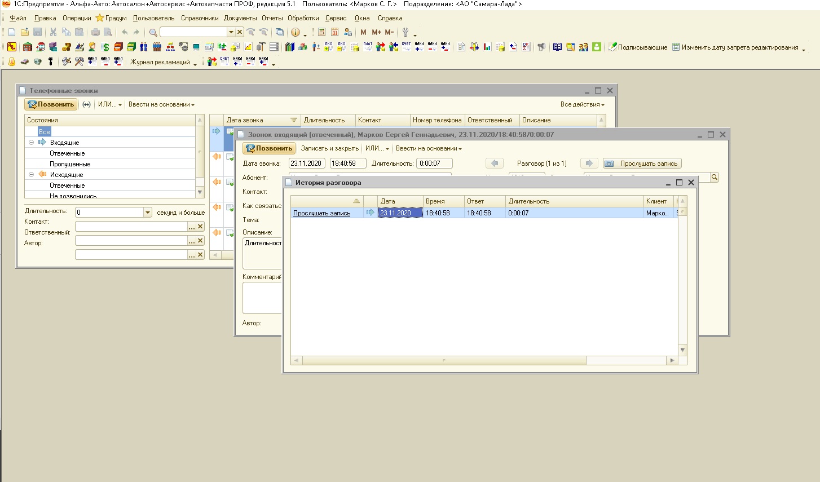The height and width of the screenshot is (482, 820).
Task: Open the Градум menu with star
Action: (111, 18)
